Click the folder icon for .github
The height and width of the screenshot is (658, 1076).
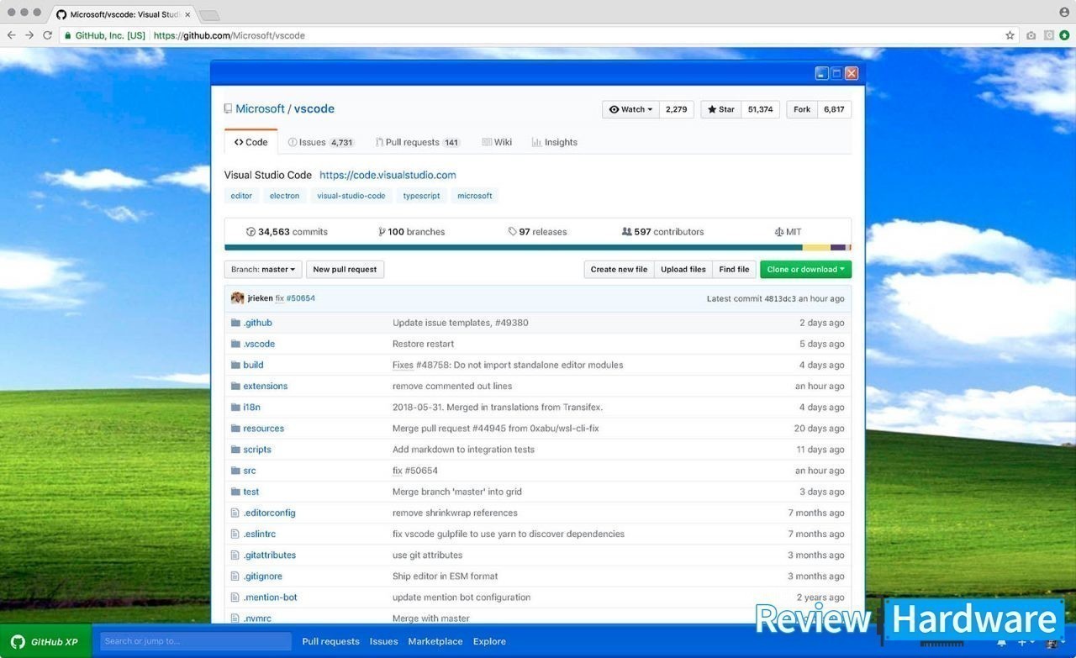pyautogui.click(x=235, y=323)
